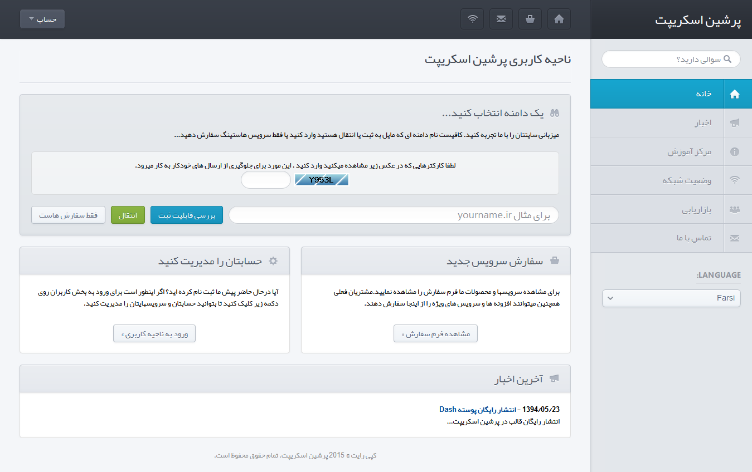This screenshot has height=472, width=752.
Task: Click the home icon in top toolbar
Action: (x=559, y=19)
